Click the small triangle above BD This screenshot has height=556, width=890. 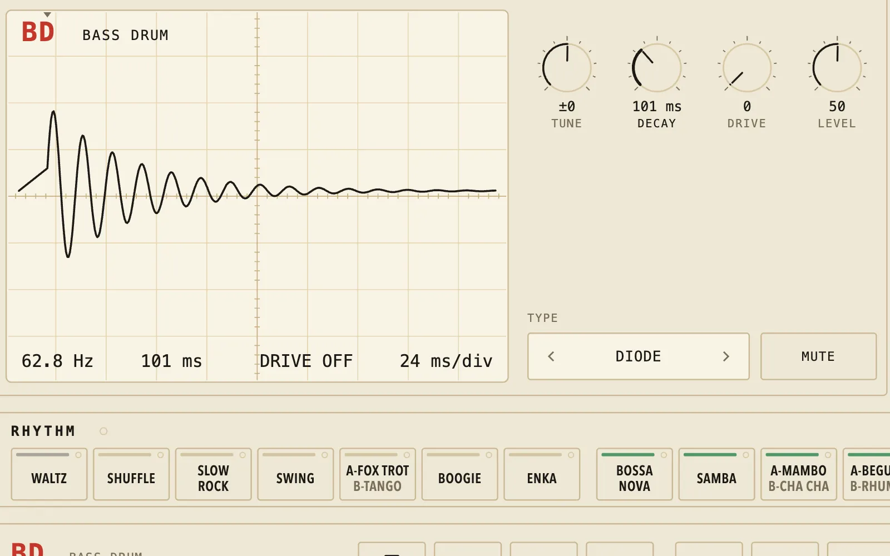47,15
